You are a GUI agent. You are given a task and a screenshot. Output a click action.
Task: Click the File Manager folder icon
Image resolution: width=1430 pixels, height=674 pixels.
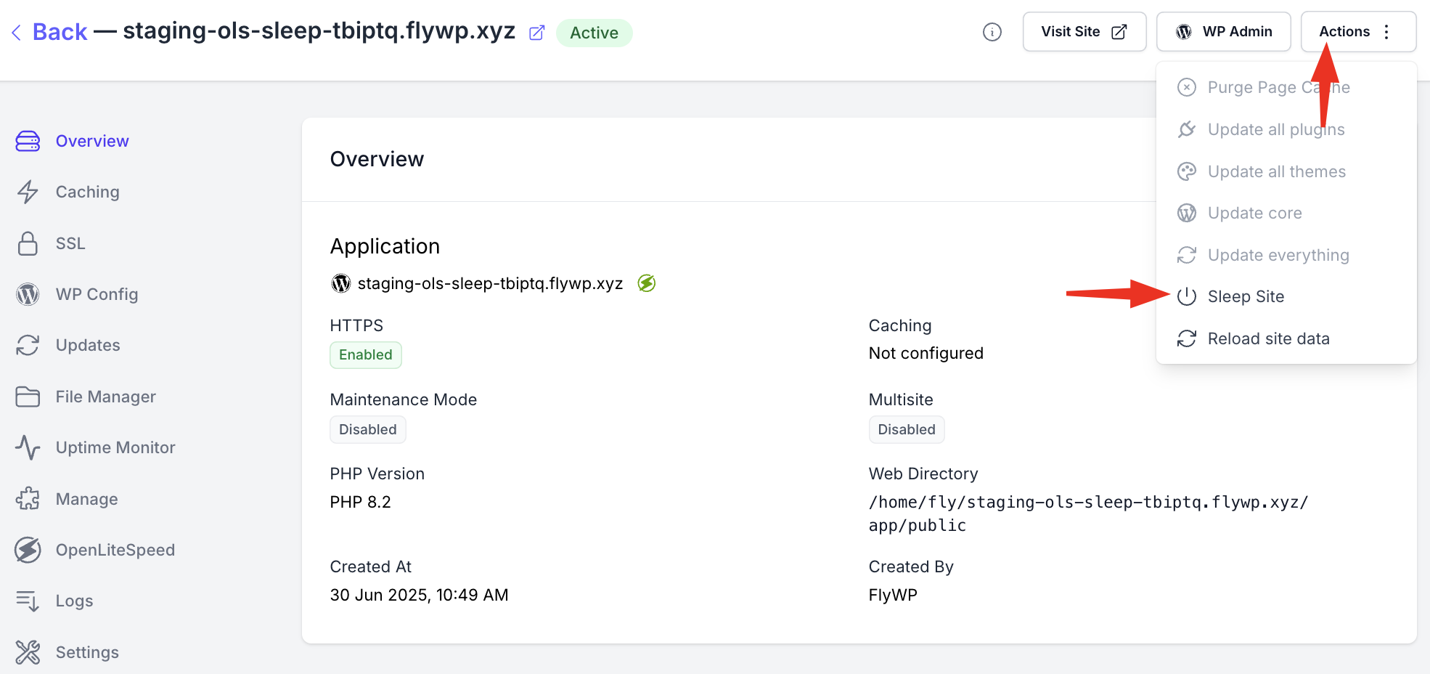28,397
